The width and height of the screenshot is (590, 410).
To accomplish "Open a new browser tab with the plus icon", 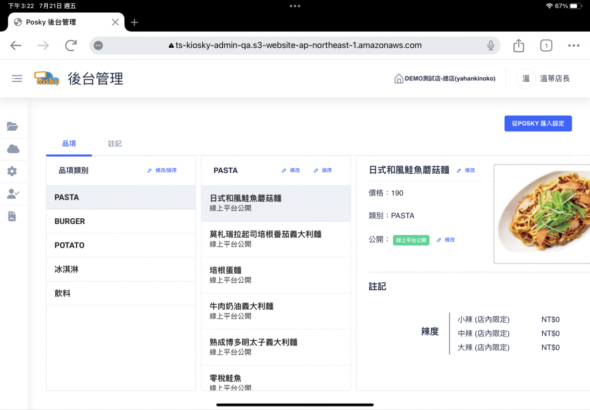I will pyautogui.click(x=134, y=22).
